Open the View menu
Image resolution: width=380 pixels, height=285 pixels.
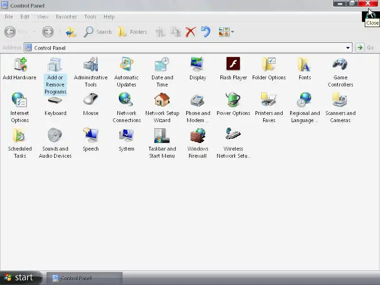point(43,17)
